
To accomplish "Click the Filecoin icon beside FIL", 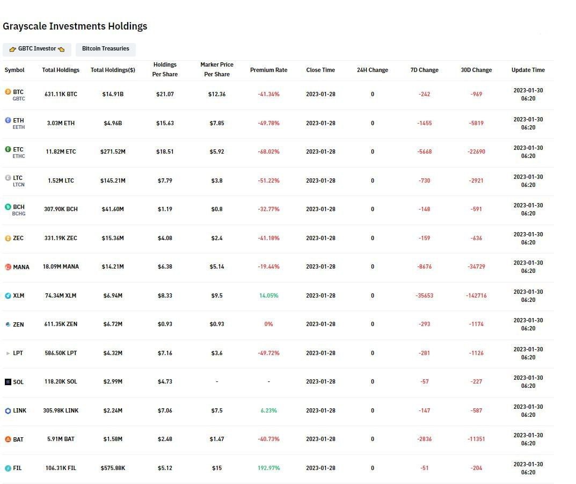I will point(8,468).
